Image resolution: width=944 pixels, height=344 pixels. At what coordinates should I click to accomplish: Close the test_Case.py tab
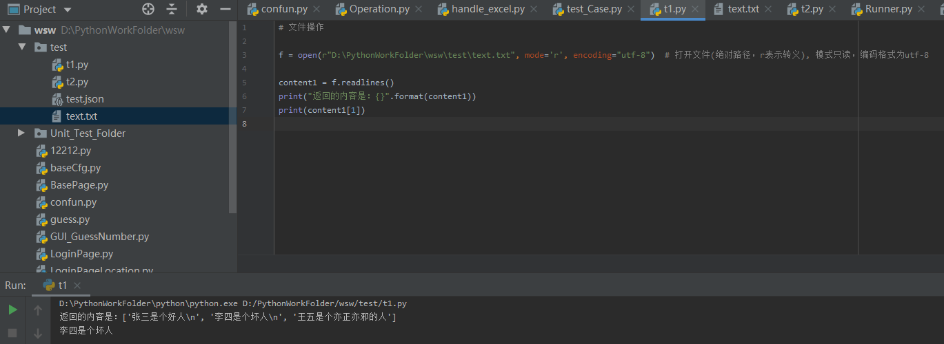click(x=631, y=10)
